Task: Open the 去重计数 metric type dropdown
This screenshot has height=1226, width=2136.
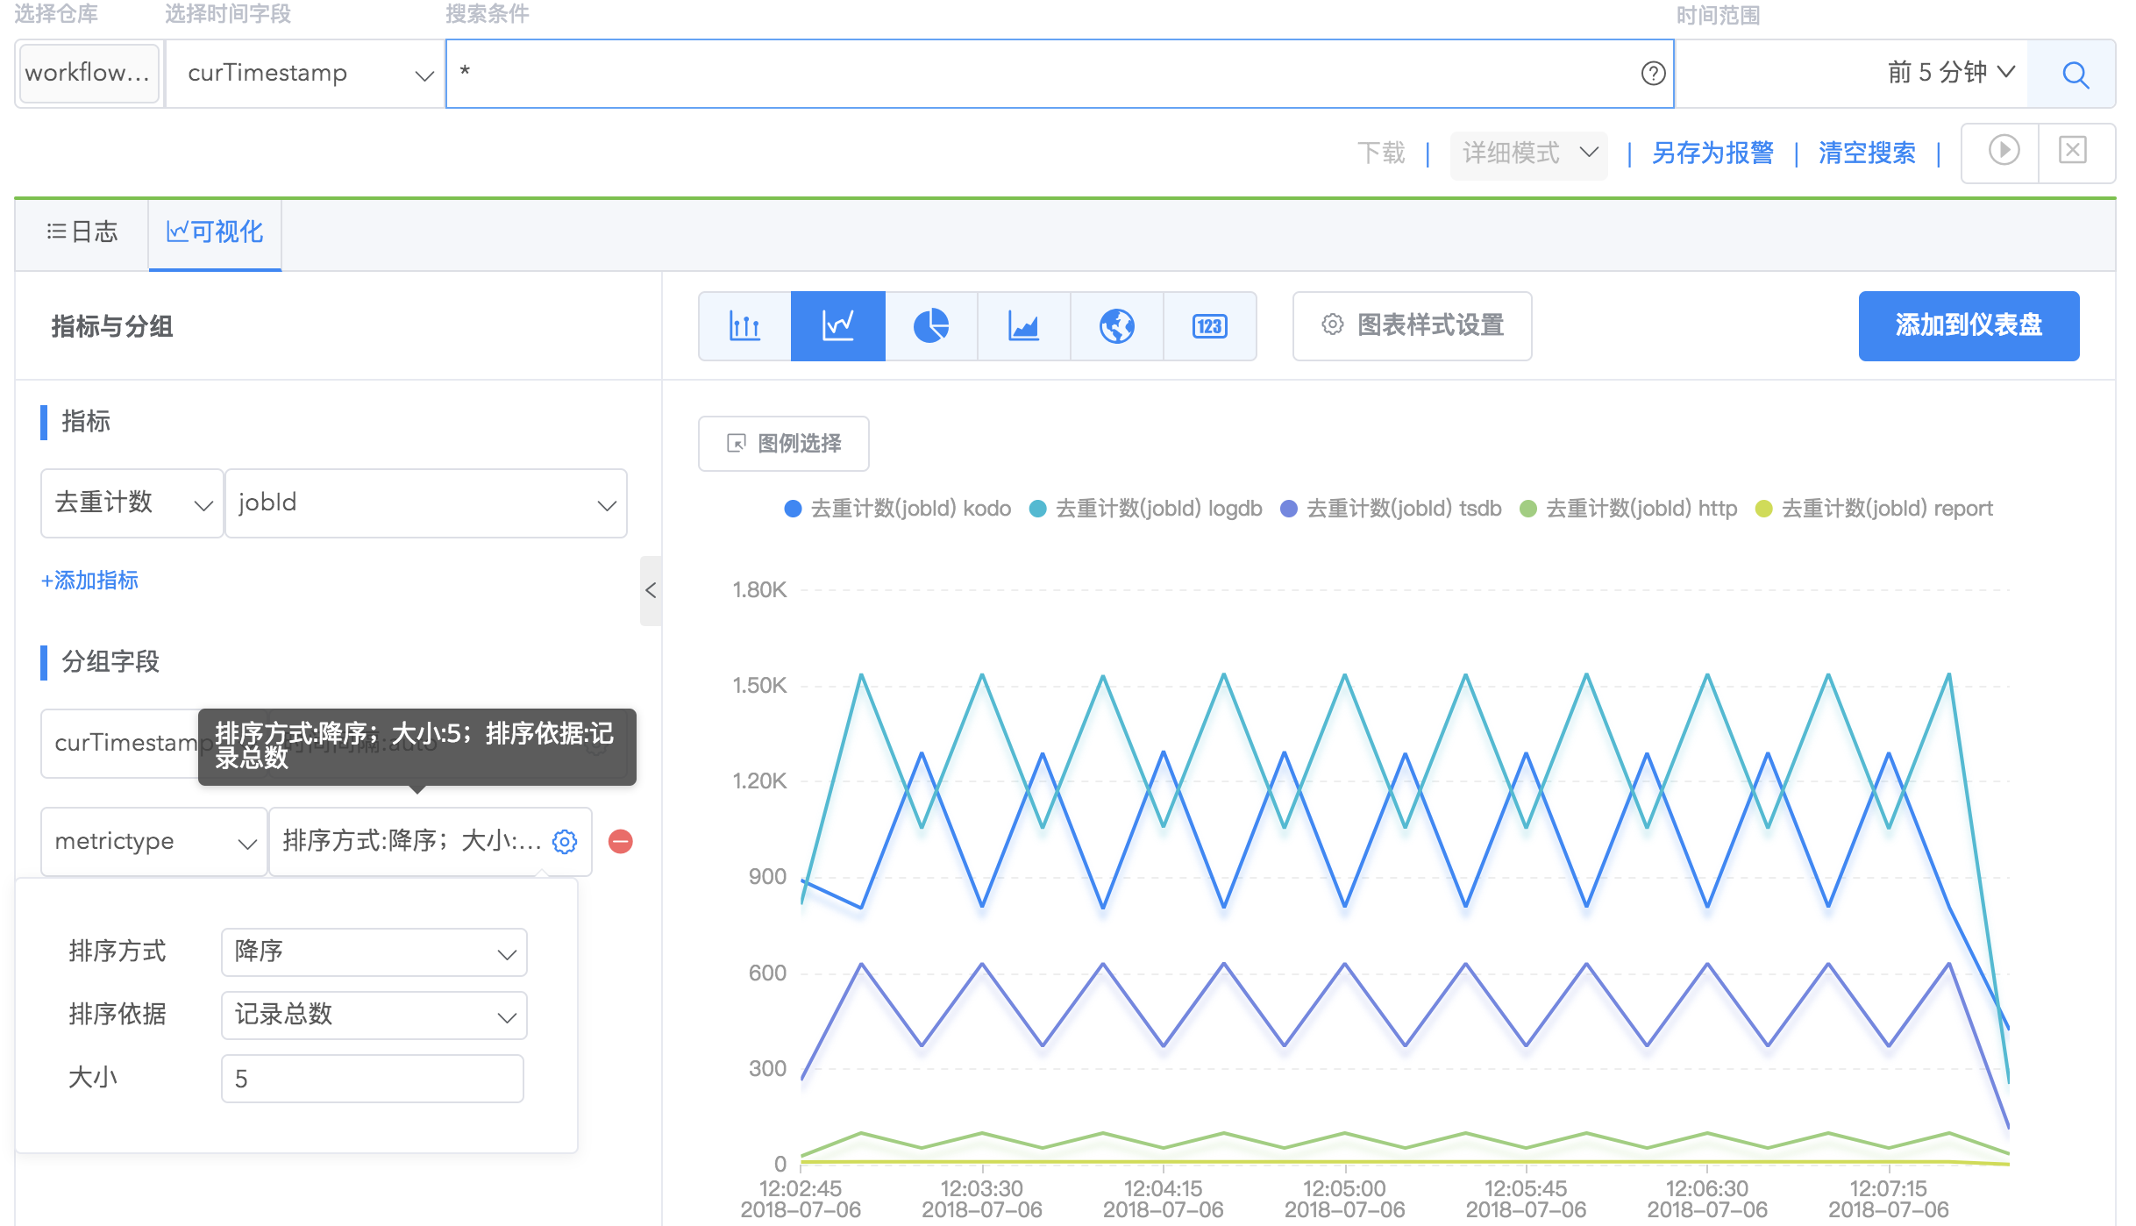Action: [132, 503]
